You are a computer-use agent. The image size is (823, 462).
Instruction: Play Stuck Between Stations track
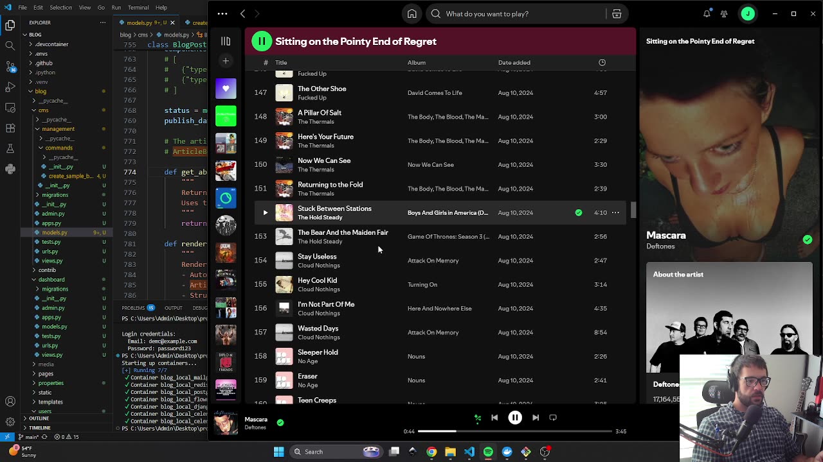click(x=265, y=212)
